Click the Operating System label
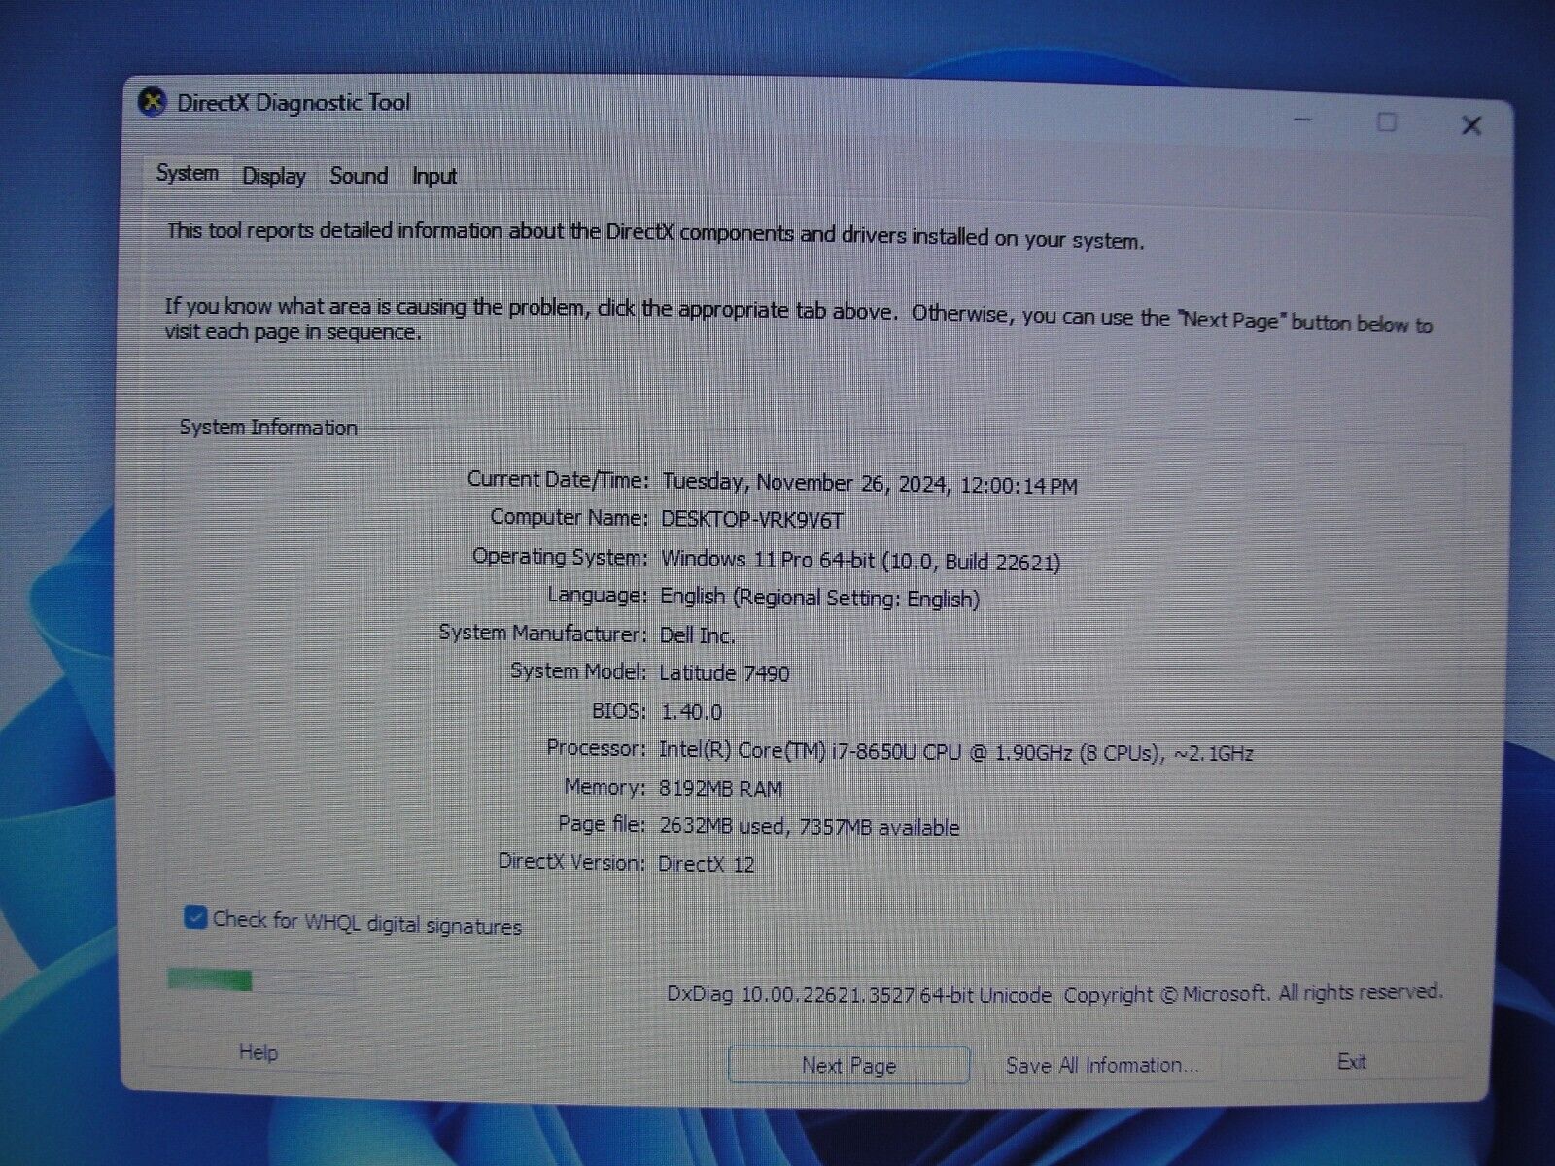1555x1166 pixels. [560, 557]
